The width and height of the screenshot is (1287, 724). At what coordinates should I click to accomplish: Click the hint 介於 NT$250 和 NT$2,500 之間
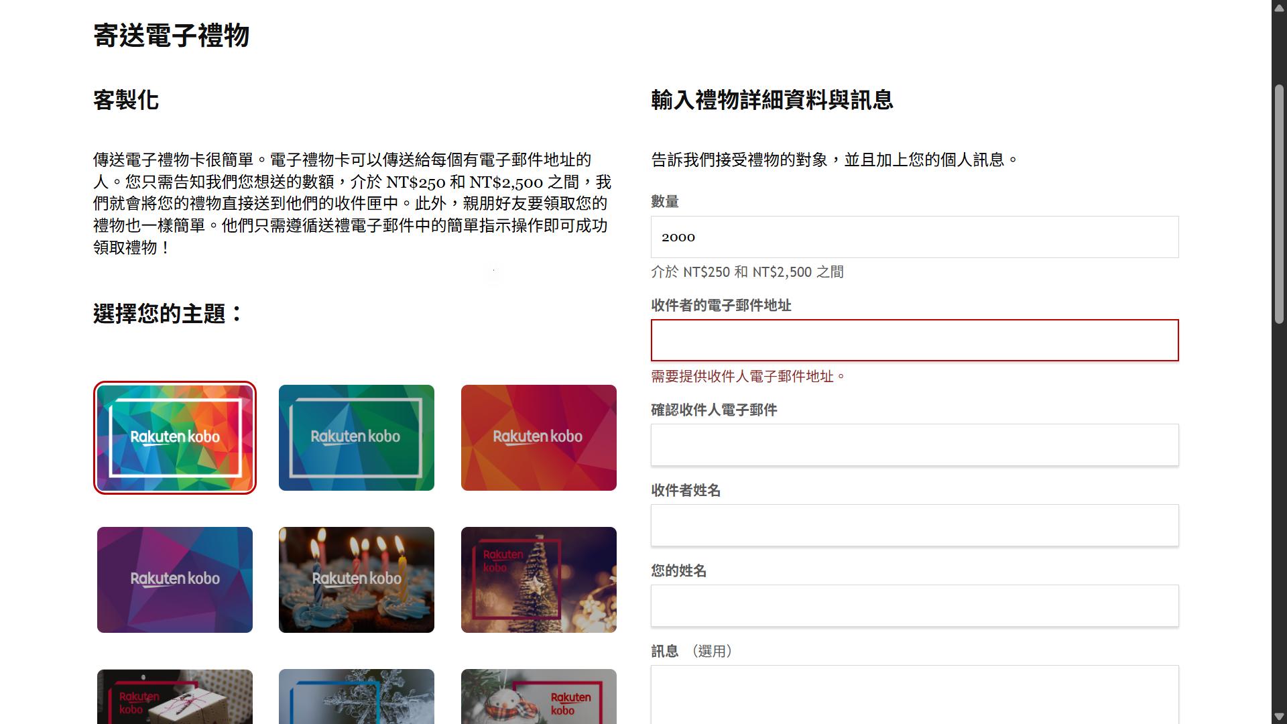click(x=747, y=272)
